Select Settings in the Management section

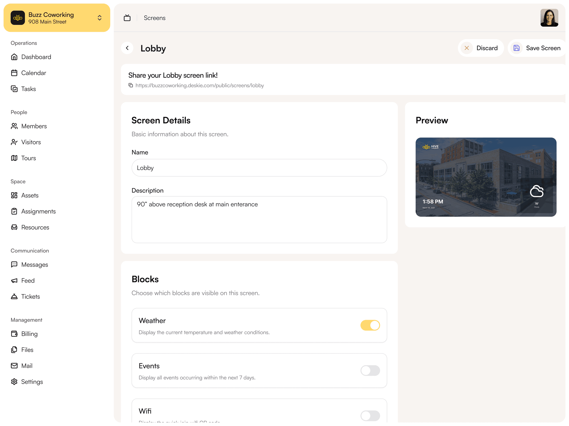(x=32, y=382)
